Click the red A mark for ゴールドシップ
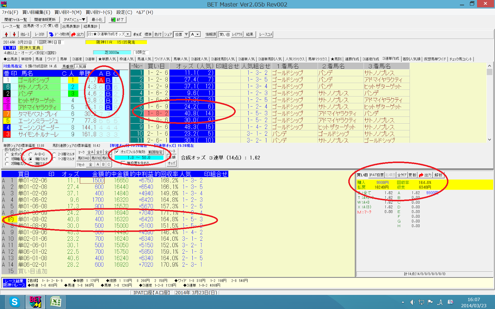The image size is (495, 309). click(101, 80)
